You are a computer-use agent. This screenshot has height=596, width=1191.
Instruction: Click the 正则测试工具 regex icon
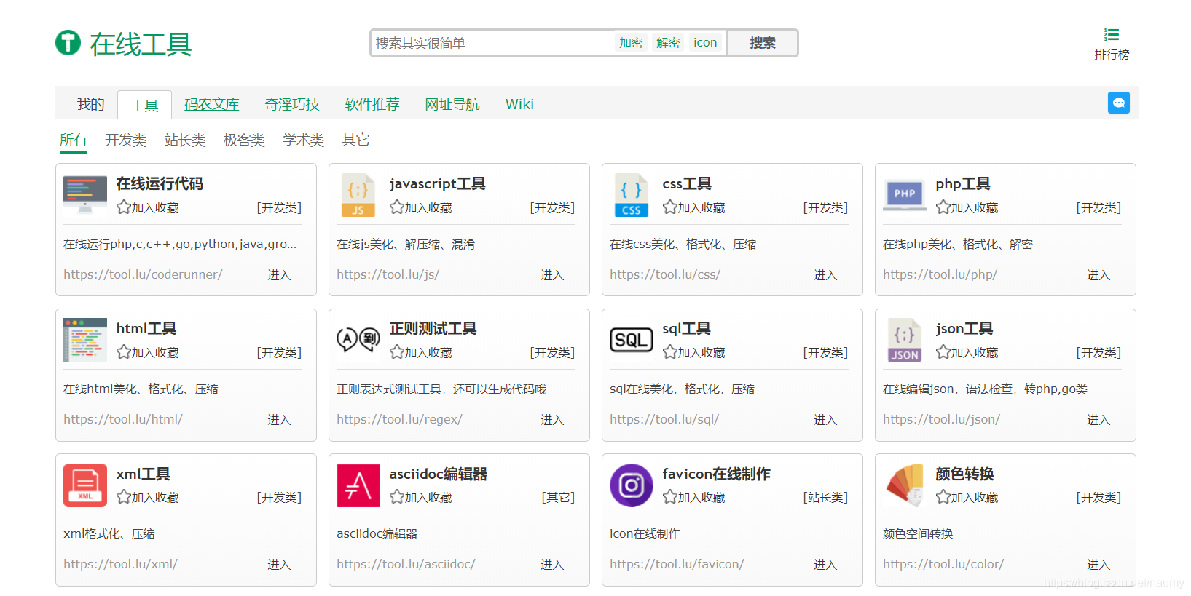pyautogui.click(x=358, y=338)
